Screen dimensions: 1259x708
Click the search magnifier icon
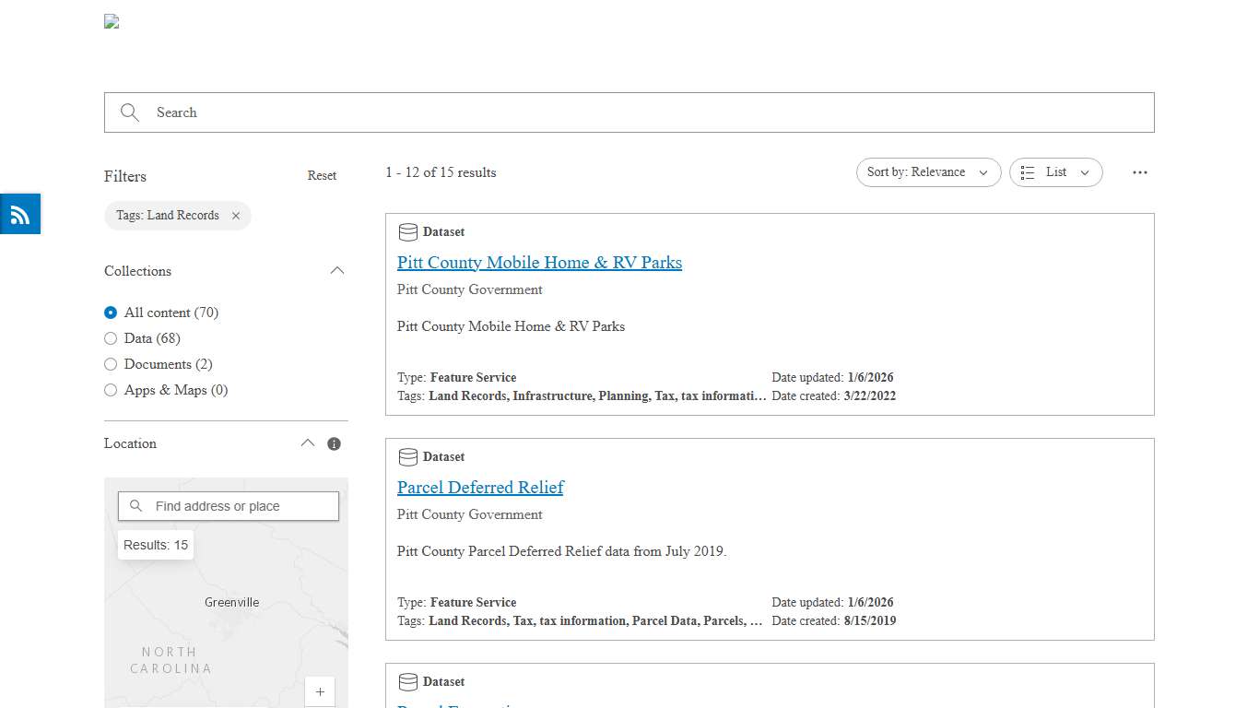(130, 112)
